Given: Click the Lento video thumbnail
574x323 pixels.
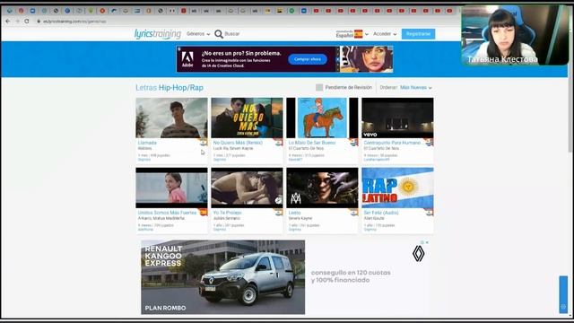Looking at the screenshot, I should [x=322, y=188].
